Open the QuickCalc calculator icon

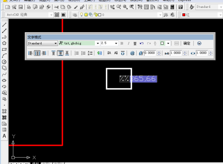click(172, 7)
